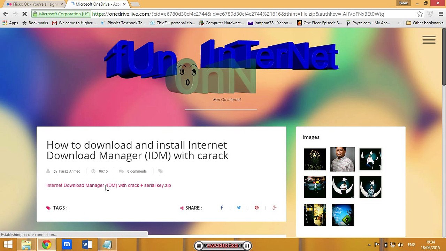This screenshot has width=446, height=251.
Task: Click the 'images' sidebar heading
Action: (311, 137)
